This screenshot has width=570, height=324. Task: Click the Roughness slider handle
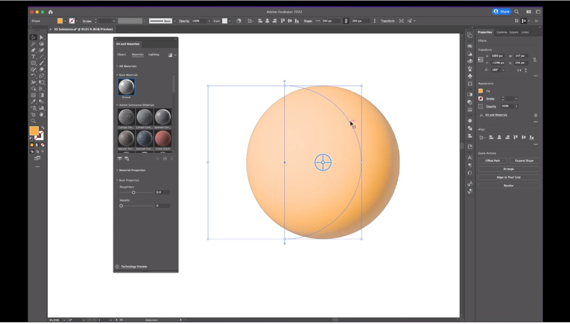click(x=134, y=192)
